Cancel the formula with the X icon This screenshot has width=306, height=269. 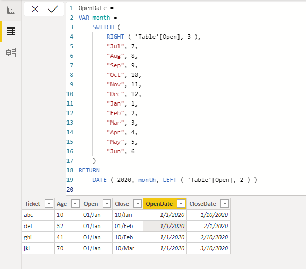pyautogui.click(x=35, y=9)
